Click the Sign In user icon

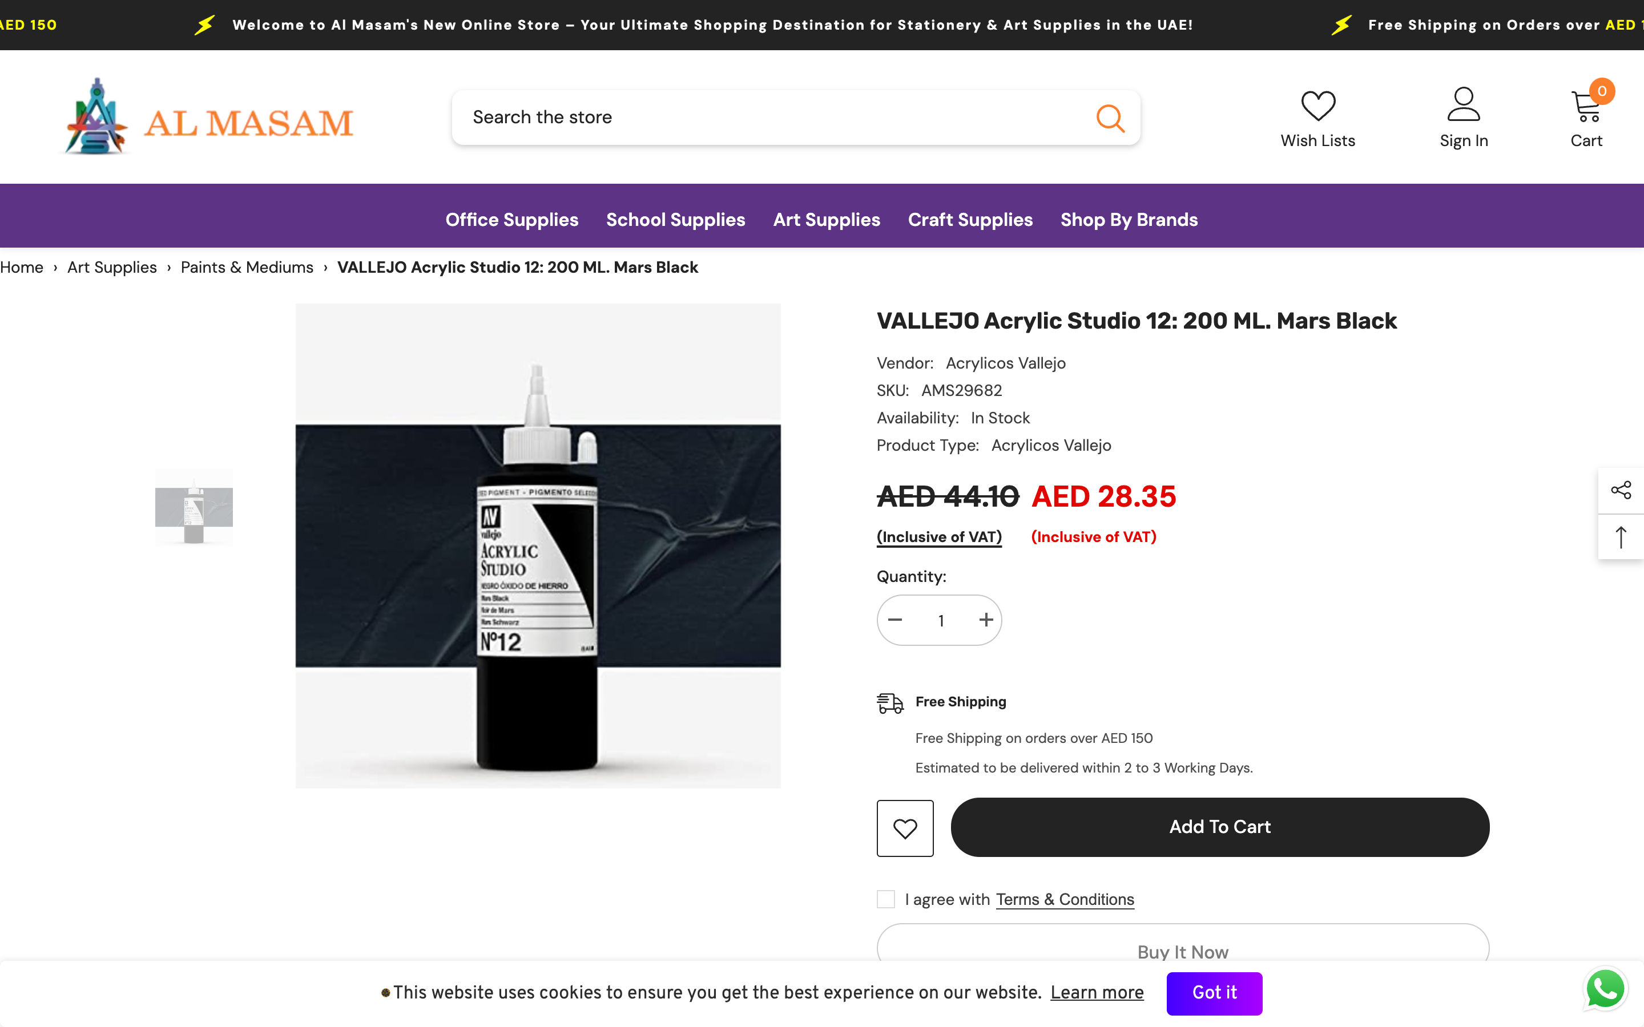tap(1464, 106)
